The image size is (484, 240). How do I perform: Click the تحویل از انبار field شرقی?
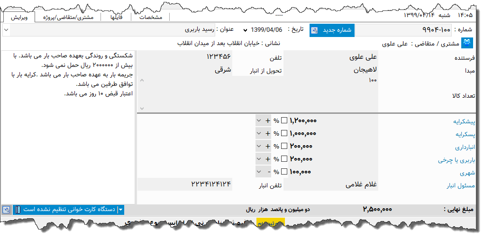[184, 70]
